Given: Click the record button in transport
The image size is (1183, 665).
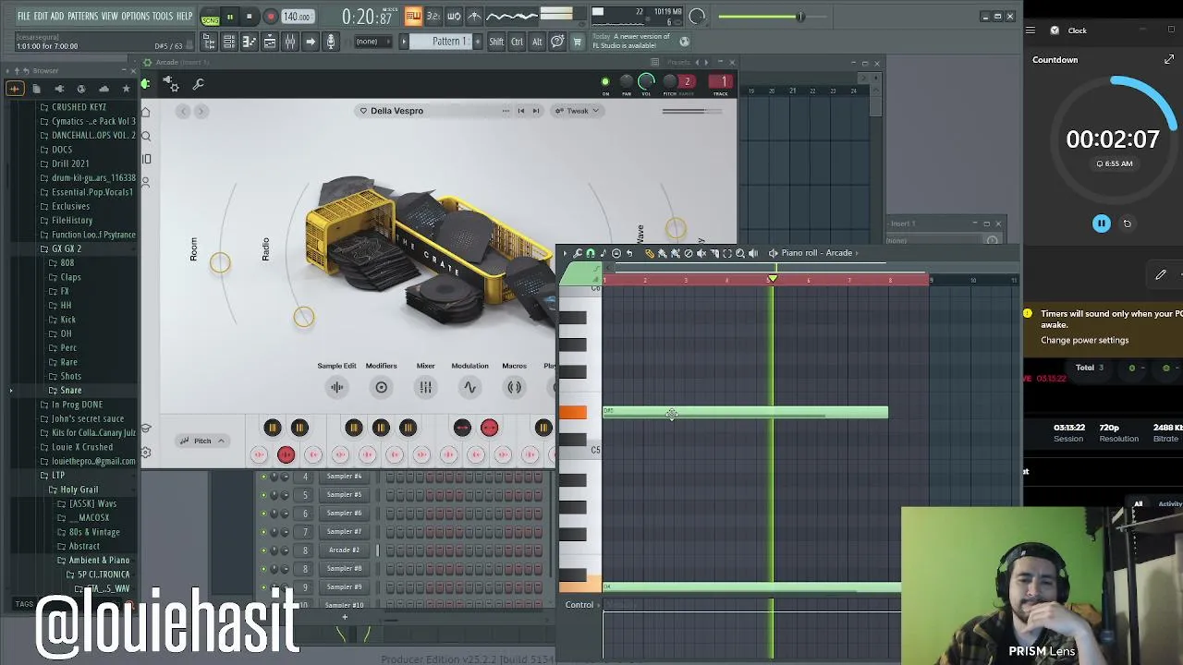Looking at the screenshot, I should click(270, 17).
